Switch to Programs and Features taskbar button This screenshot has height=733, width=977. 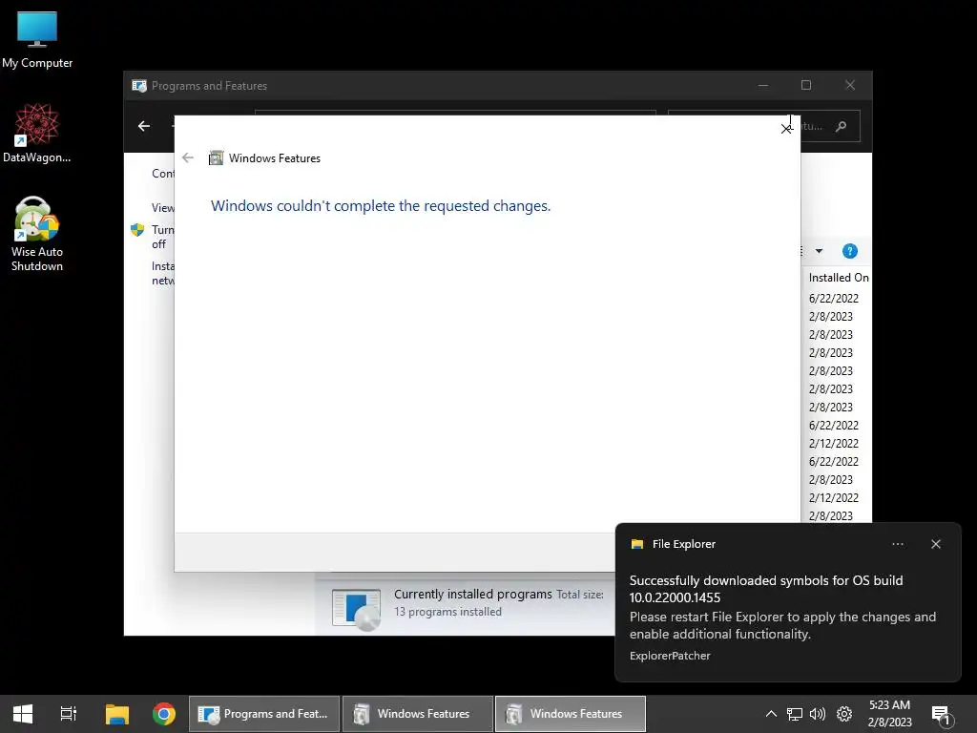pyautogui.click(x=264, y=714)
